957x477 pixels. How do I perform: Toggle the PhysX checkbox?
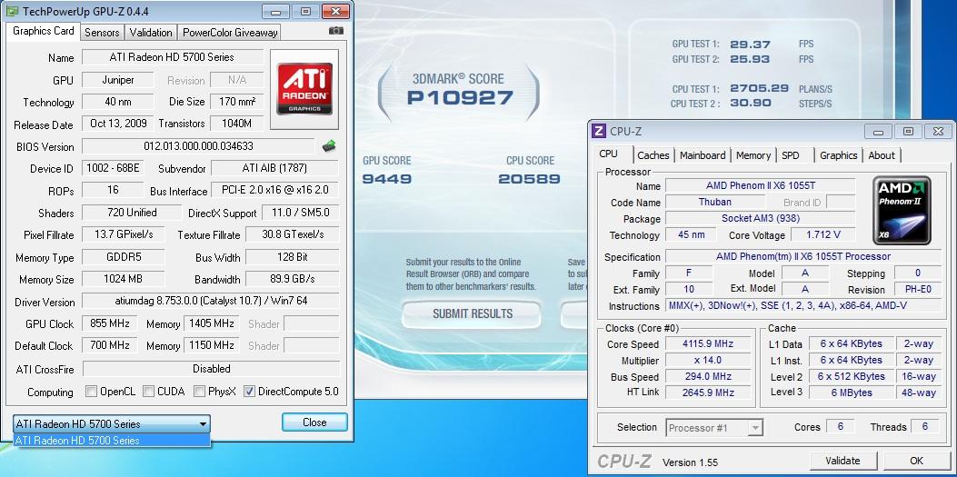click(199, 392)
